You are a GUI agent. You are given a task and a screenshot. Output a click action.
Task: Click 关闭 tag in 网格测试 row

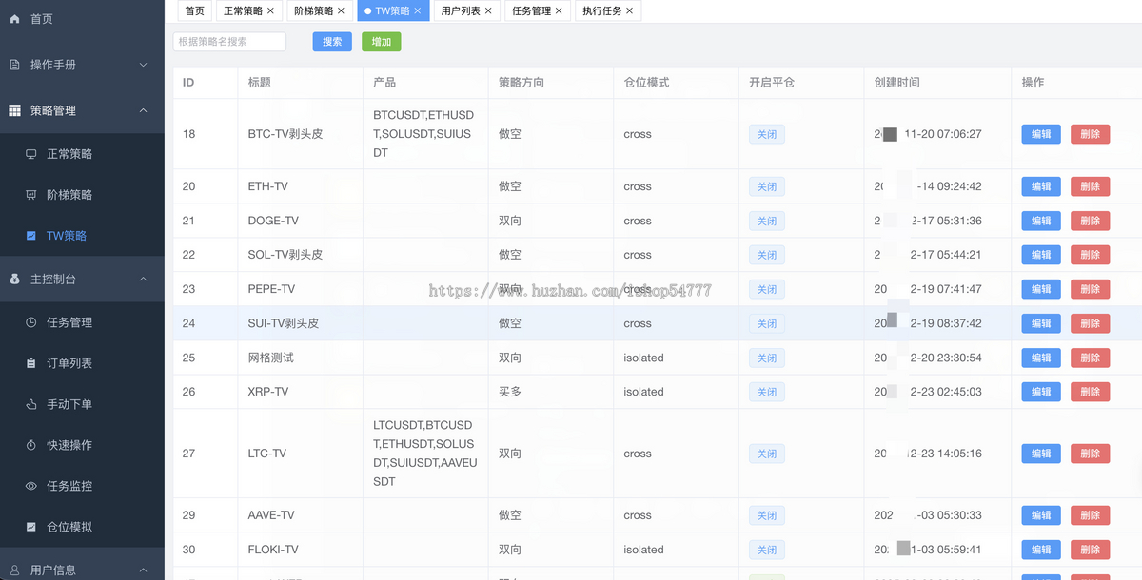coord(767,358)
